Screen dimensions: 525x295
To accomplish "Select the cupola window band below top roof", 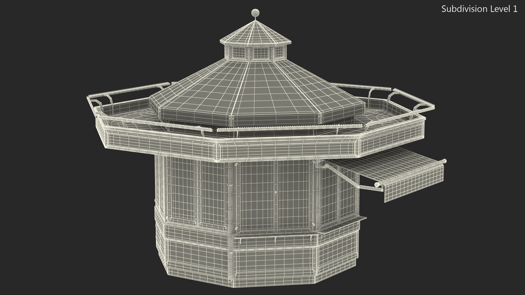I will 256,53.
